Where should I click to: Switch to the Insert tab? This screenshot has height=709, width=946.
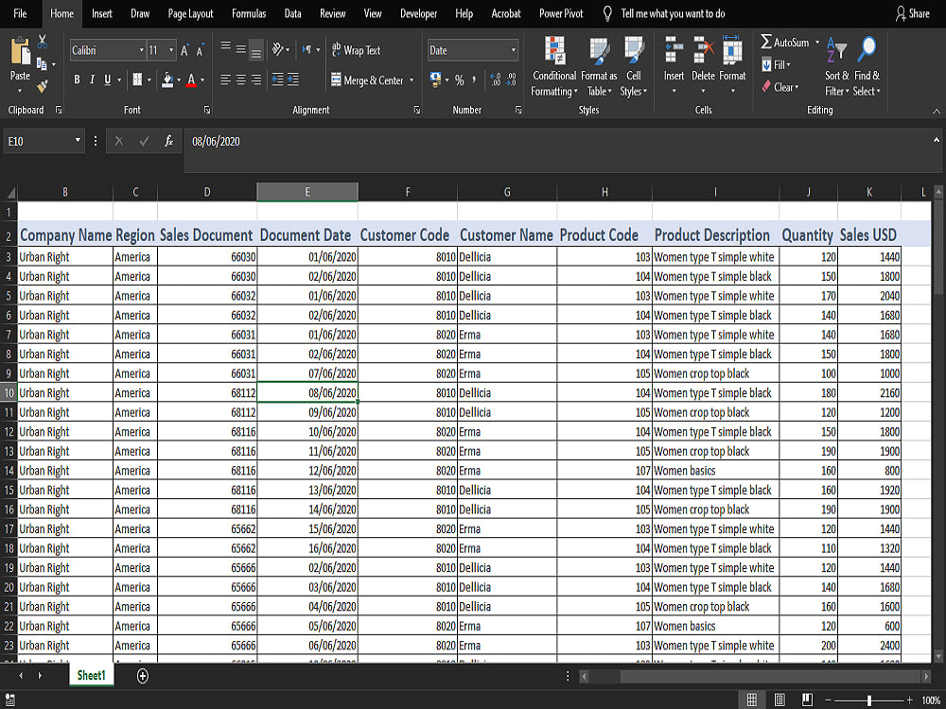(x=102, y=13)
